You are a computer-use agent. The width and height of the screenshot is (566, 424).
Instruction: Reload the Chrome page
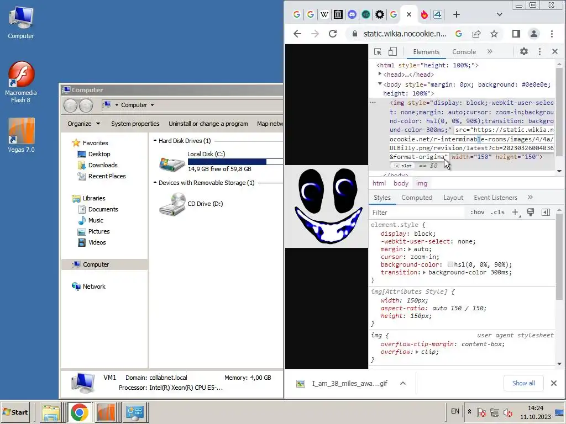pyautogui.click(x=332, y=34)
